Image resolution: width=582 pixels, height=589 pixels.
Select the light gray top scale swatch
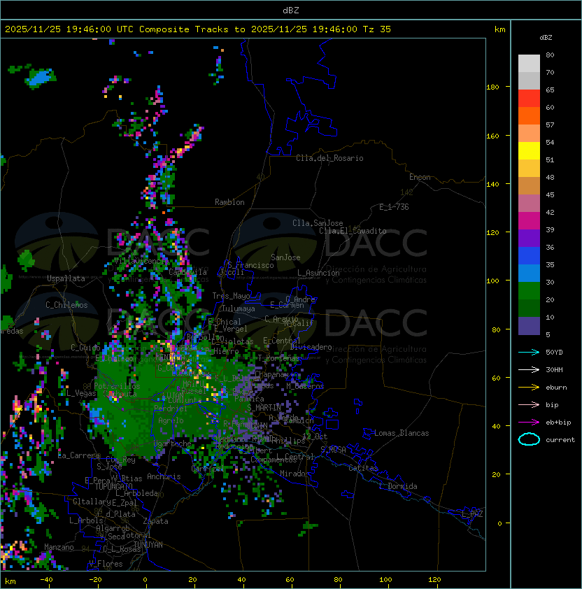point(529,64)
